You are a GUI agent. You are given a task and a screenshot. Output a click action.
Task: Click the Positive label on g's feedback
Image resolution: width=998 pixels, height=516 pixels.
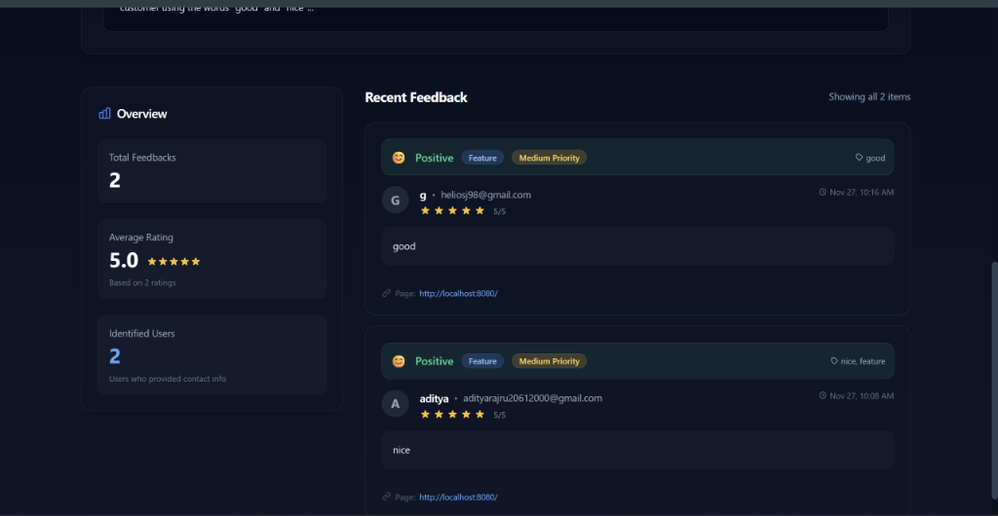[434, 158]
